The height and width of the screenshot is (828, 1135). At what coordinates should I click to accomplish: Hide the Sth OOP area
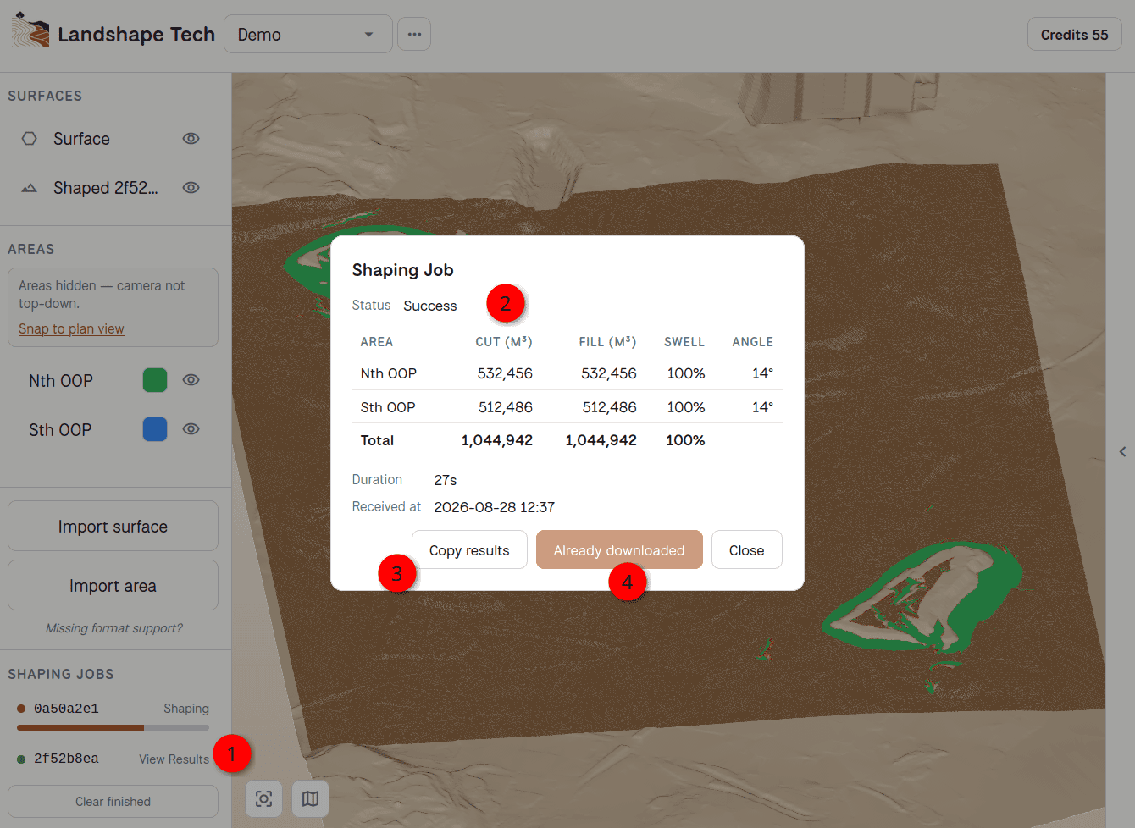[191, 429]
